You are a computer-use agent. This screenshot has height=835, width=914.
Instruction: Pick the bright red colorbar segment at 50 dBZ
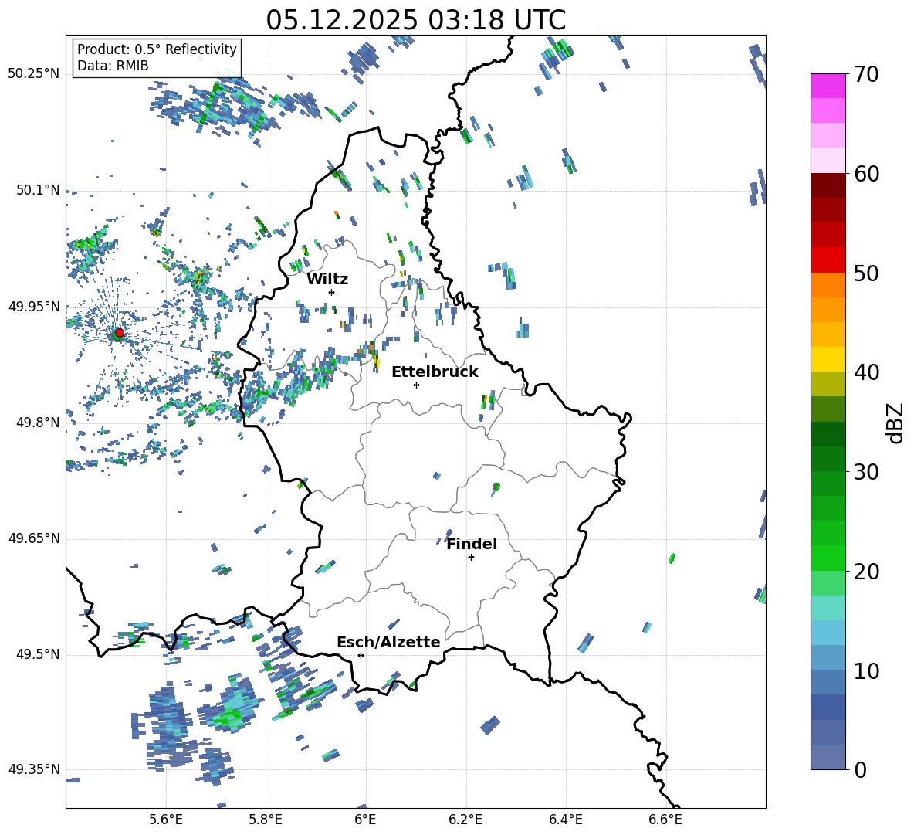(828, 260)
